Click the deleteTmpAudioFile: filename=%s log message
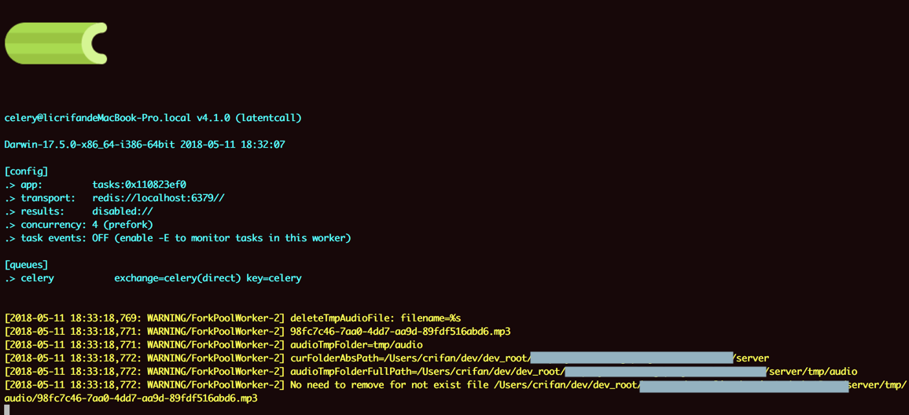 coord(375,318)
